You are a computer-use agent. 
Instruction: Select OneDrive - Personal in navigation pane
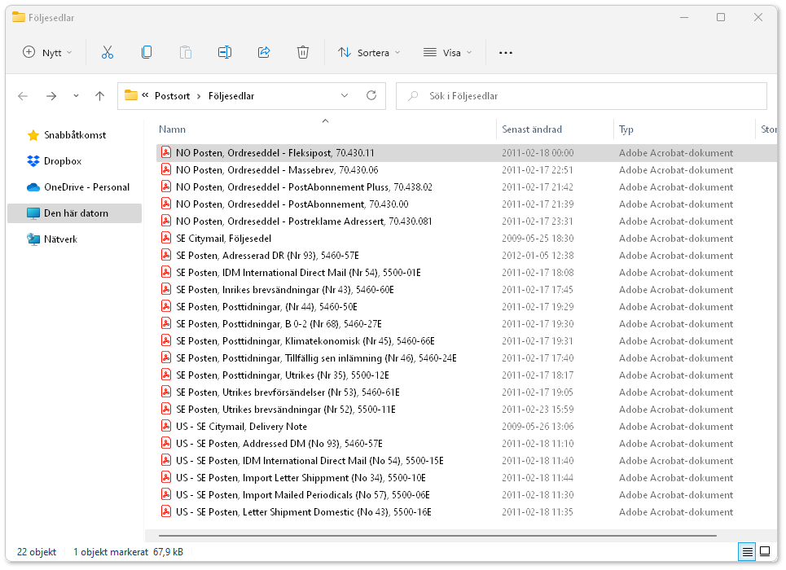75,187
